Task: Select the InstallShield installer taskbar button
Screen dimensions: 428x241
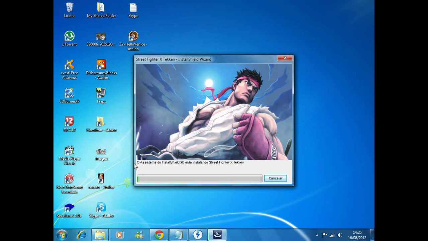Action: [217, 235]
